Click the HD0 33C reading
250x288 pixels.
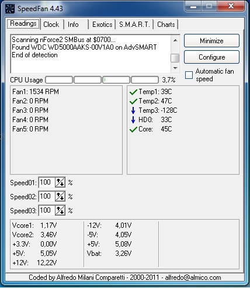click(155, 120)
